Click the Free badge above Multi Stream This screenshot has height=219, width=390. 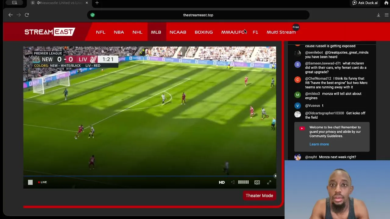tap(296, 27)
